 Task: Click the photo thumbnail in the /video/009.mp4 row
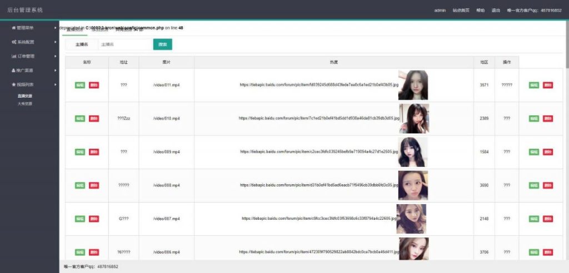click(413, 151)
